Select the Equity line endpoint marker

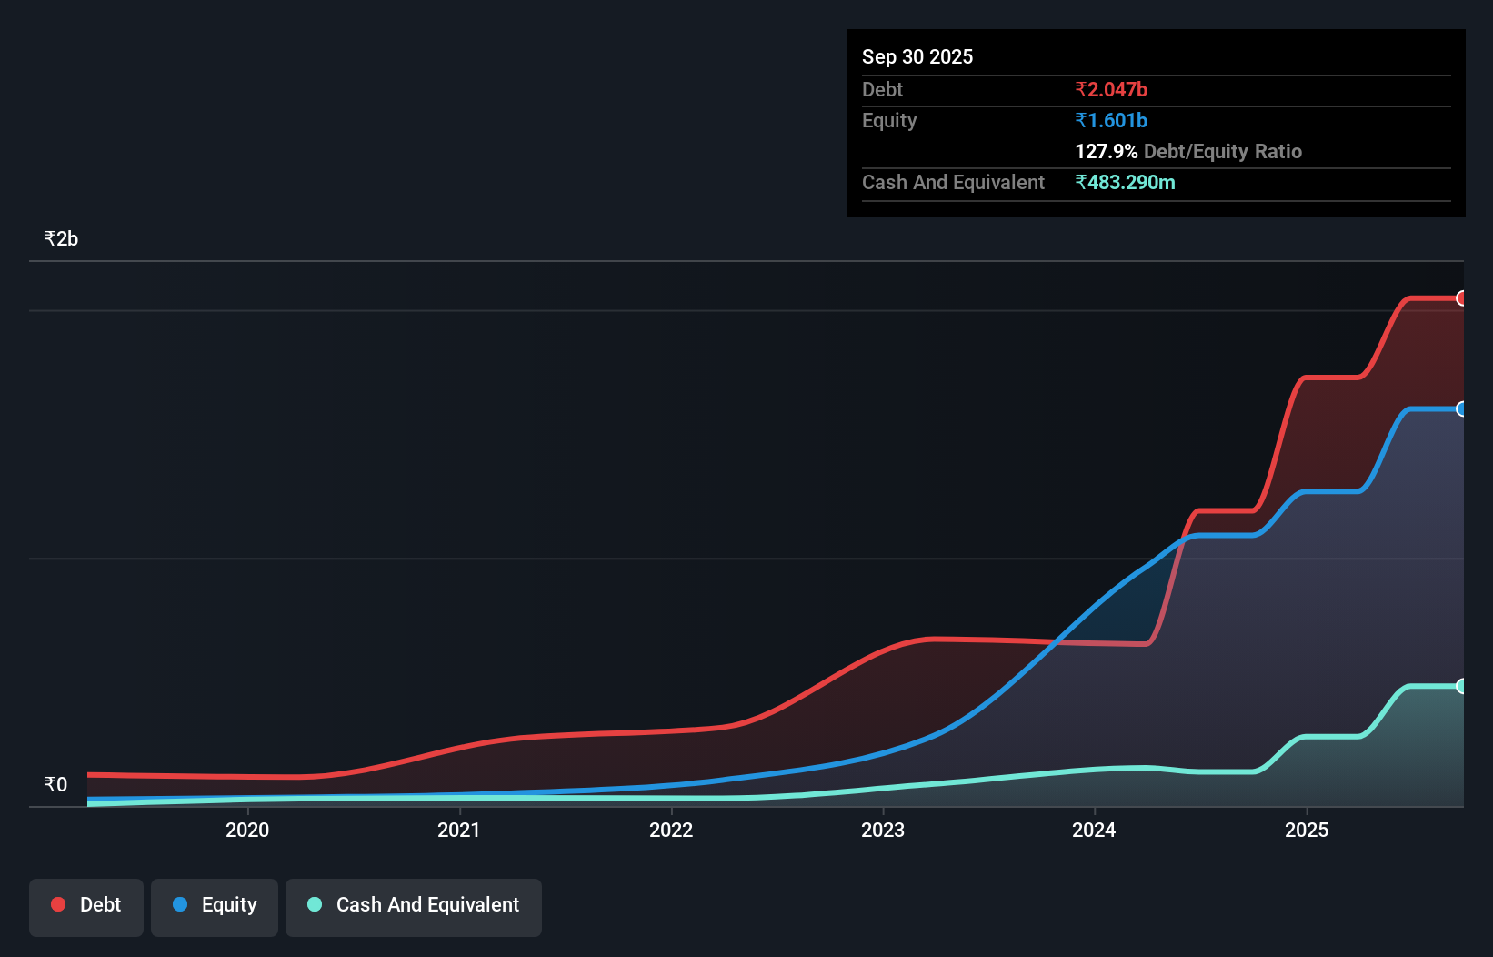point(1461,409)
